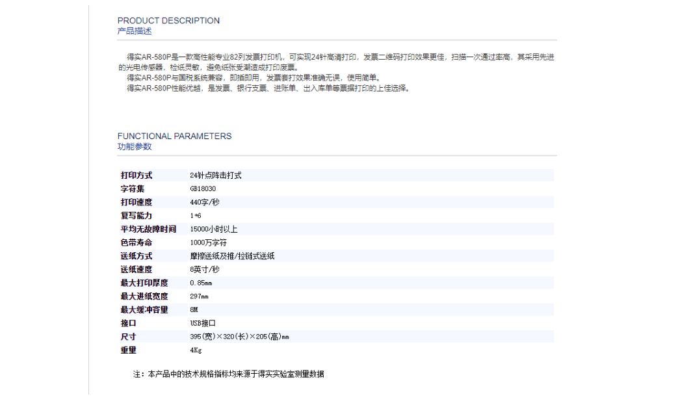Click the line starting "得实AR-580P性能优越"
Image resolution: width=689 pixels, height=416 pixels.
click(269, 88)
